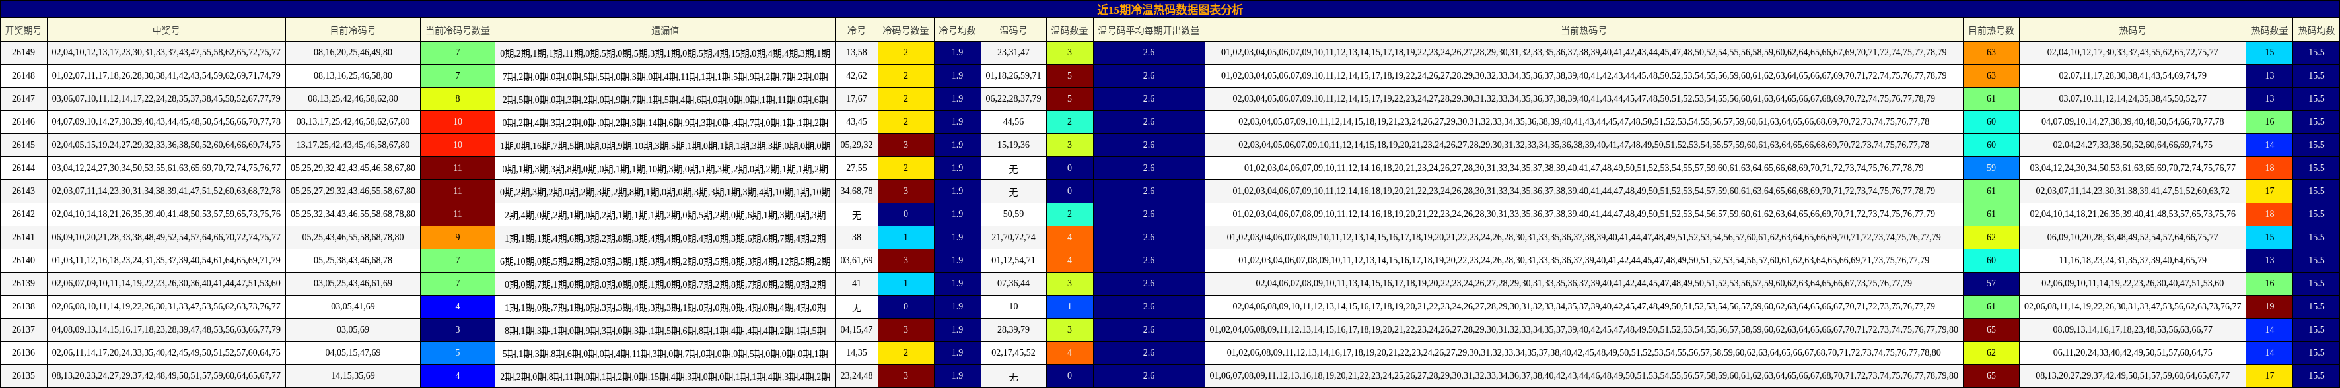This screenshot has width=2340, height=388.
Task: Select period number 26143 cell
Action: click(24, 191)
